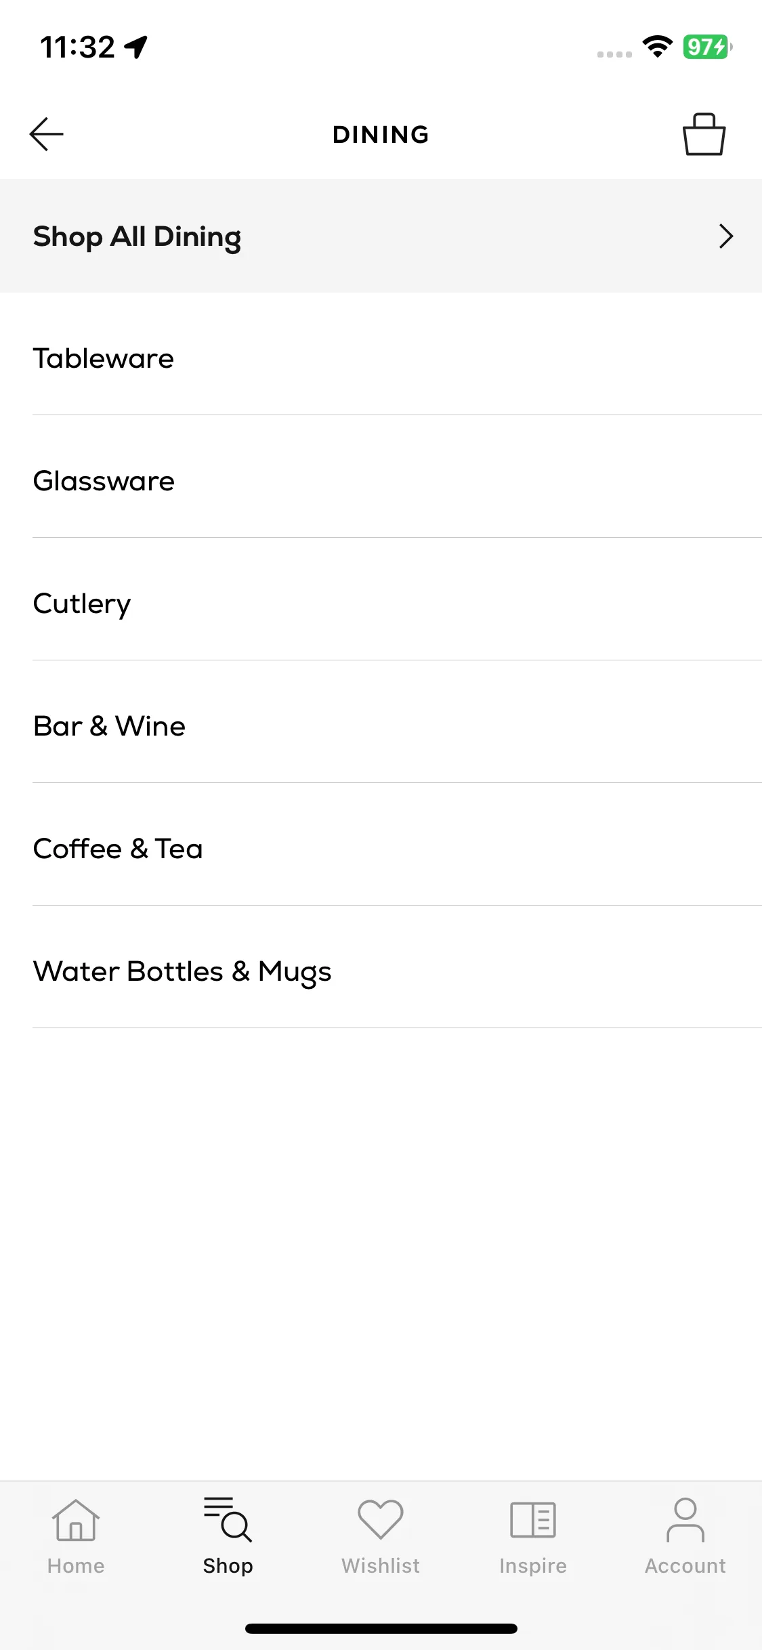The height and width of the screenshot is (1650, 762).
Task: Open the shopping bag icon
Action: click(x=704, y=134)
